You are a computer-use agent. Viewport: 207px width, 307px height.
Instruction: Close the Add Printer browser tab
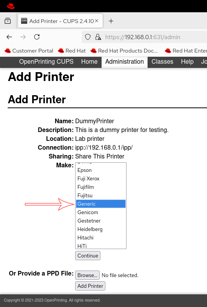(97, 21)
